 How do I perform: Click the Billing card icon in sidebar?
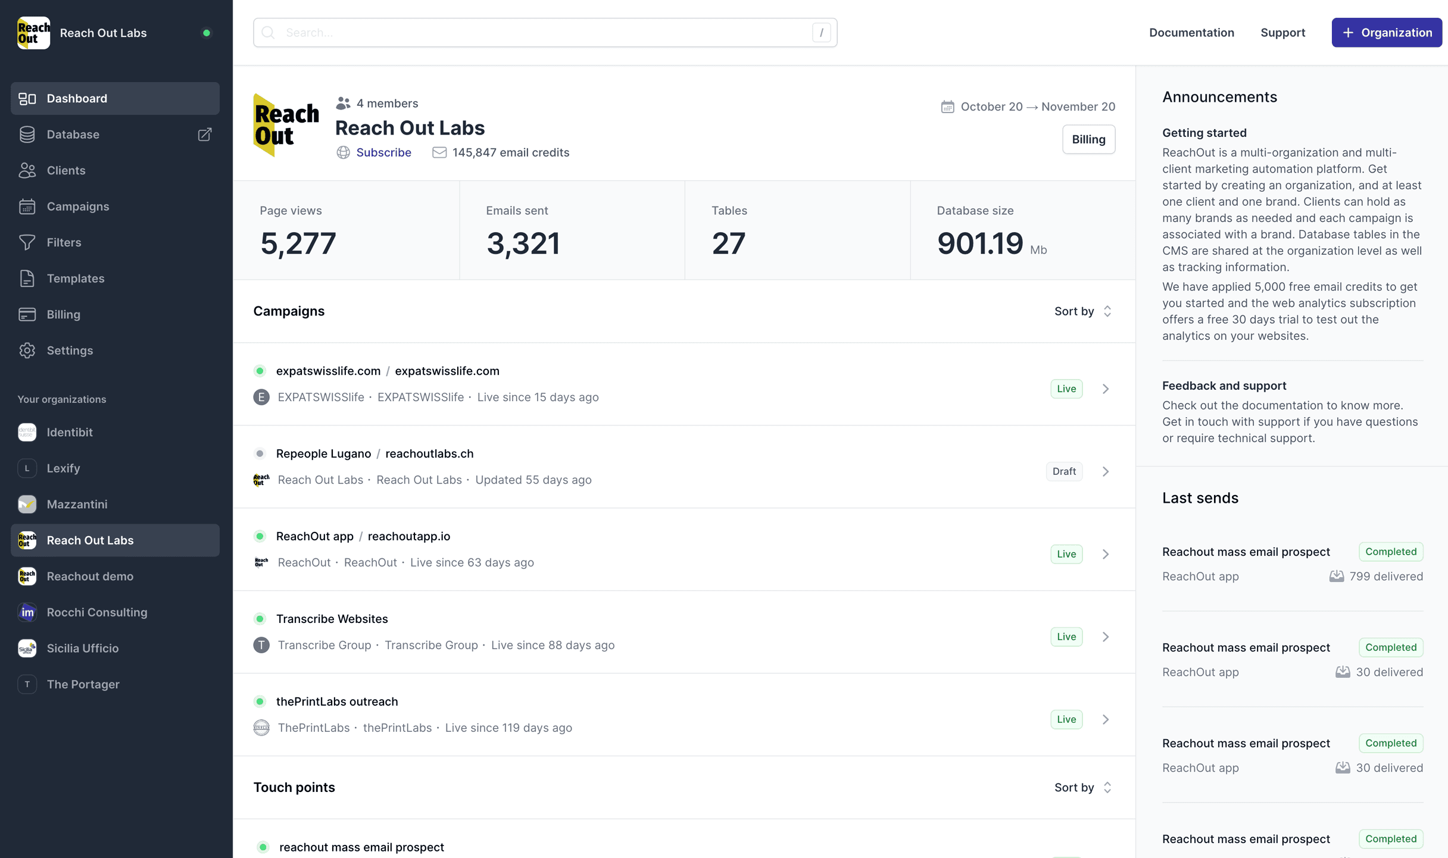[27, 314]
